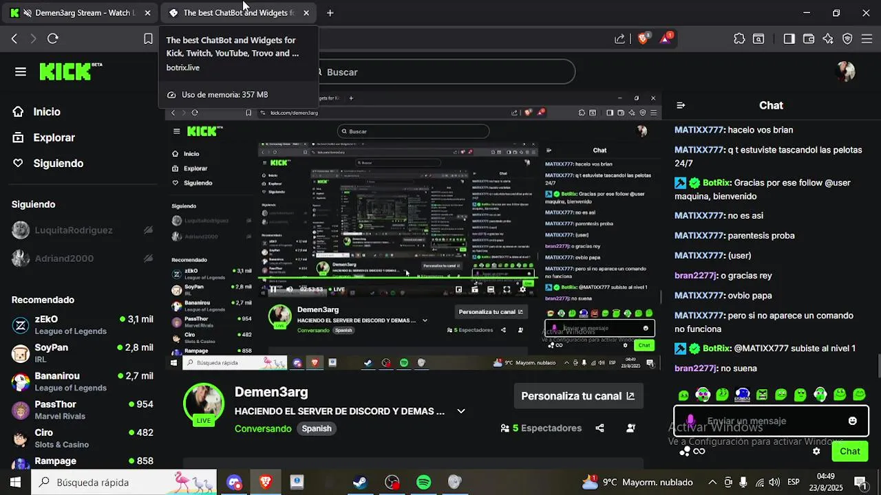
Task: Click the share icon beside Espectadores
Action: point(599,428)
